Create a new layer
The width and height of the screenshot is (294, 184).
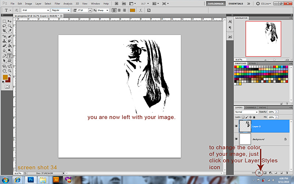(x=282, y=173)
